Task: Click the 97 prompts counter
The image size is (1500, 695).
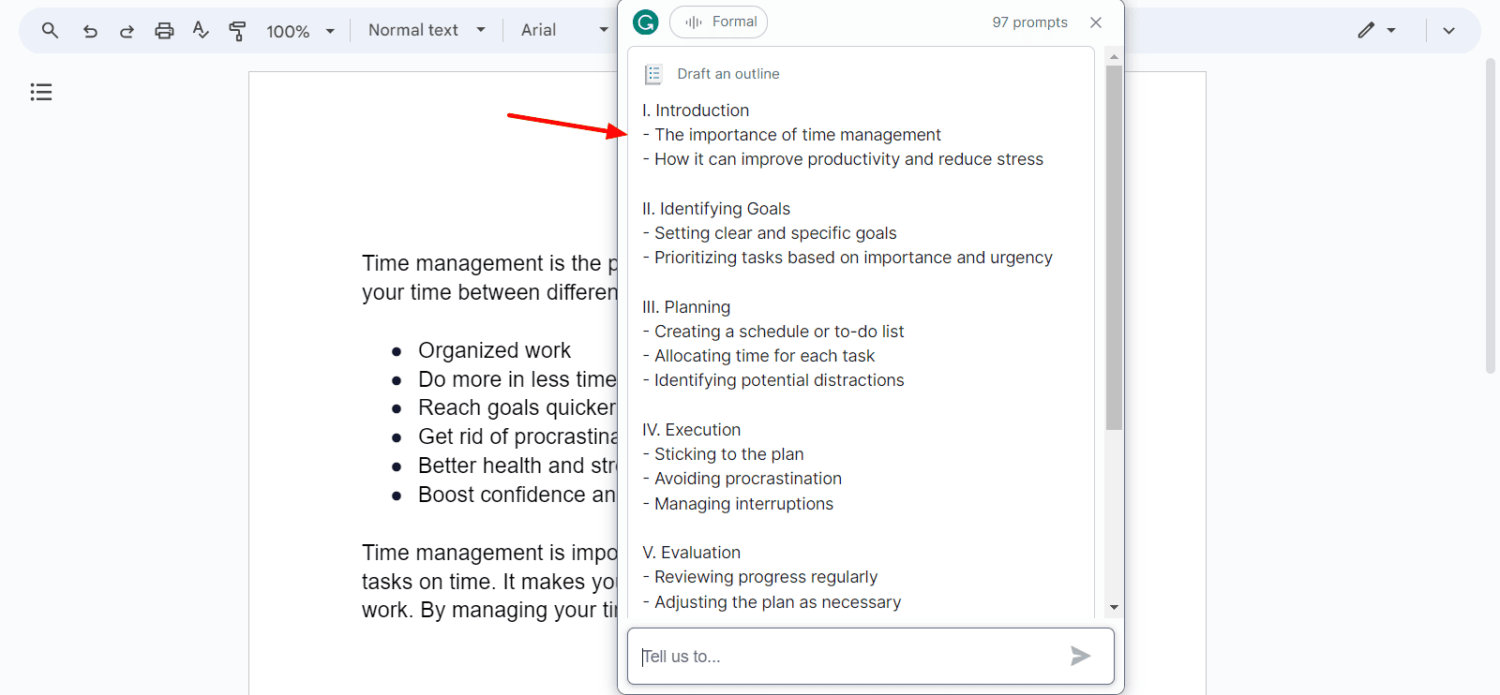Action: click(1029, 22)
